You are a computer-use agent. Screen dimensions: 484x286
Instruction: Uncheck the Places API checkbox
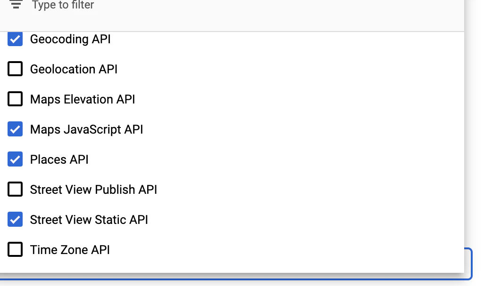tap(15, 159)
